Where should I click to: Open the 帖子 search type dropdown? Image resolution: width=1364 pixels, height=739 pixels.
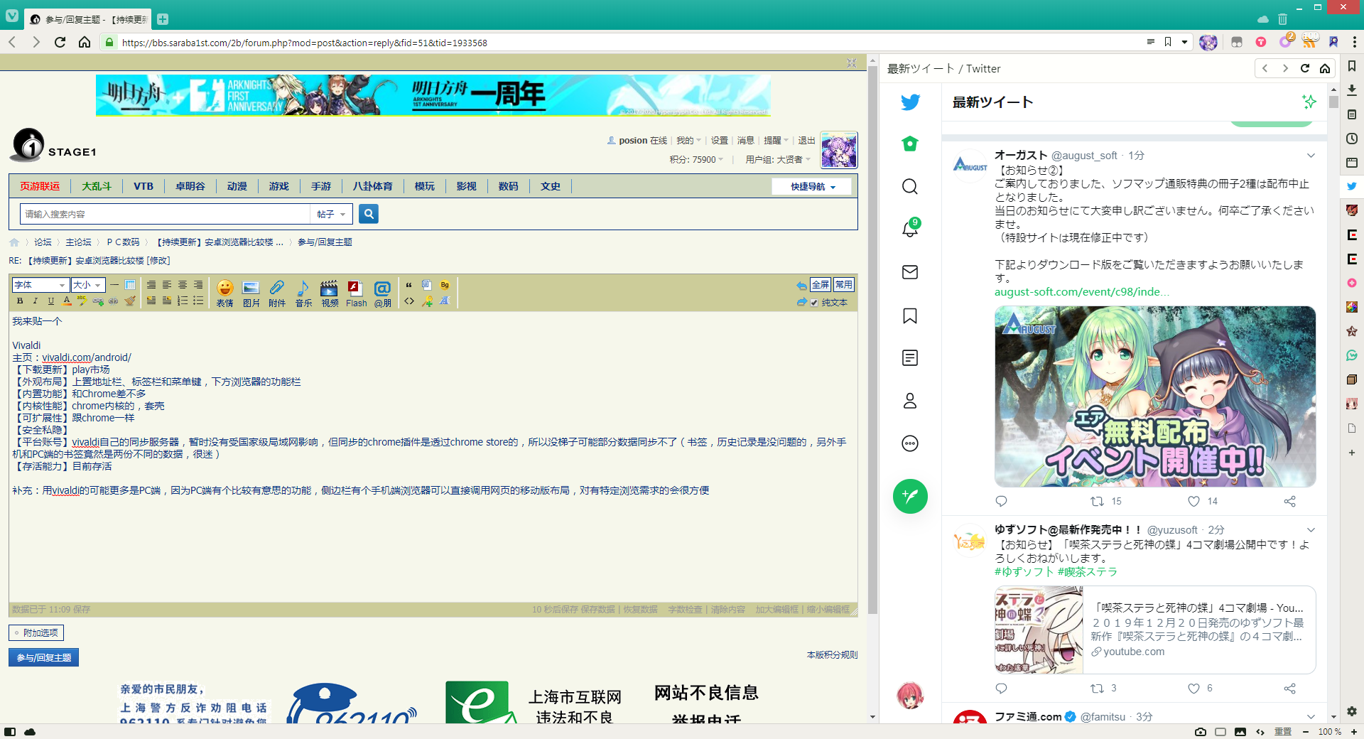click(x=331, y=214)
